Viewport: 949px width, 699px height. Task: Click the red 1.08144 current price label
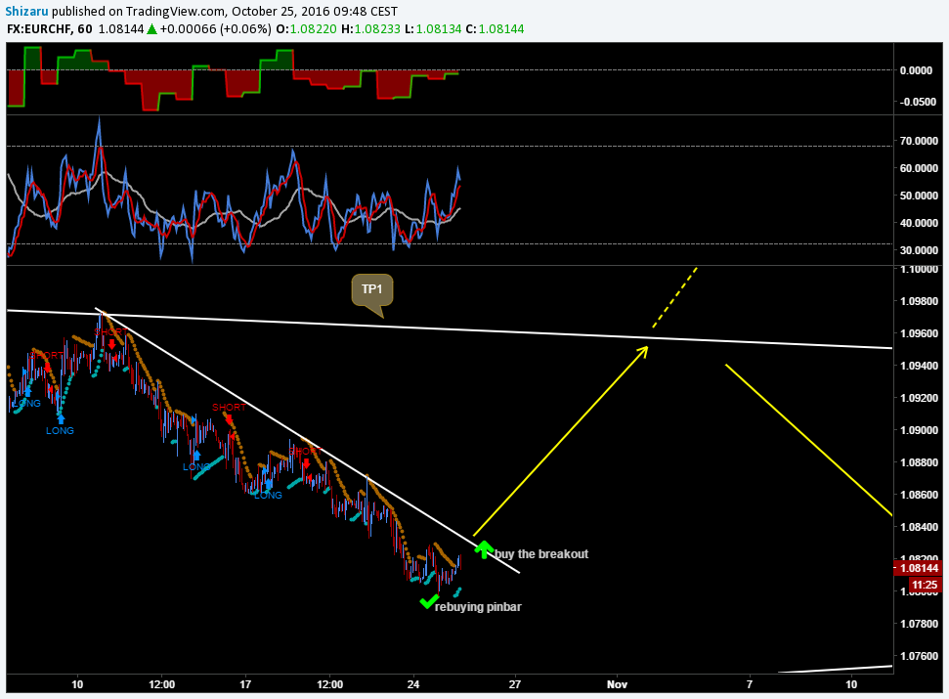(918, 568)
